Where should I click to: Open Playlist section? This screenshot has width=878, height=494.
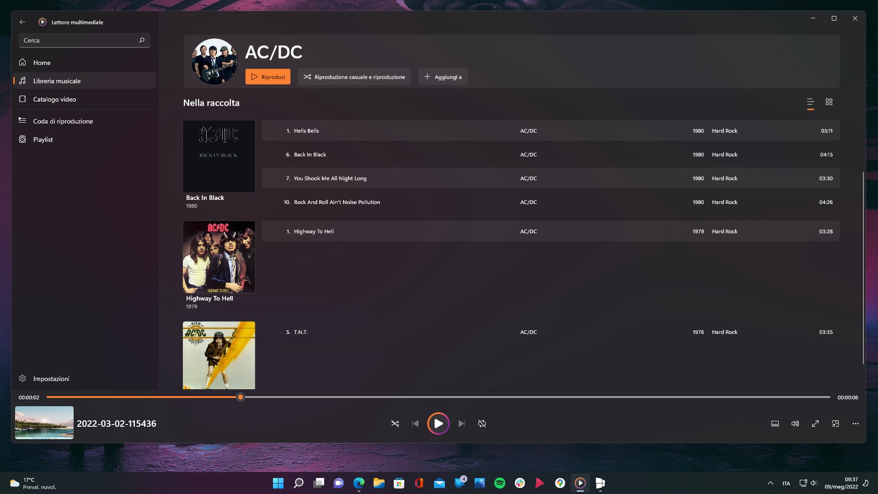pos(85,140)
